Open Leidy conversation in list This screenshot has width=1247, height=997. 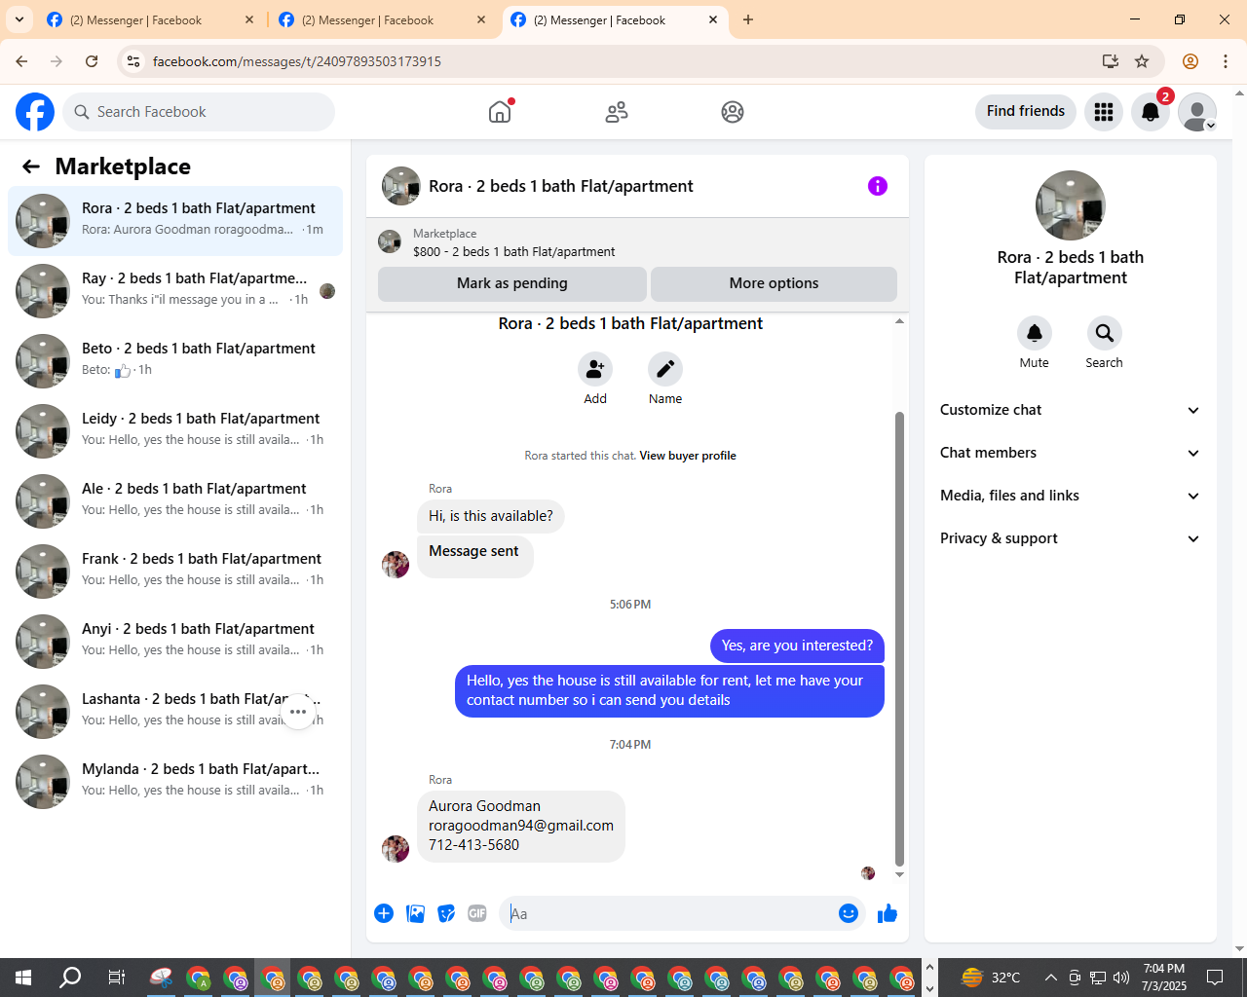[175, 431]
